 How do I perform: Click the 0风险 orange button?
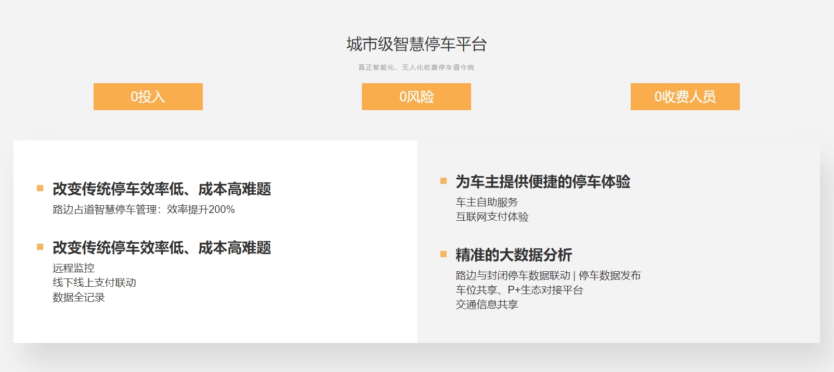(416, 97)
